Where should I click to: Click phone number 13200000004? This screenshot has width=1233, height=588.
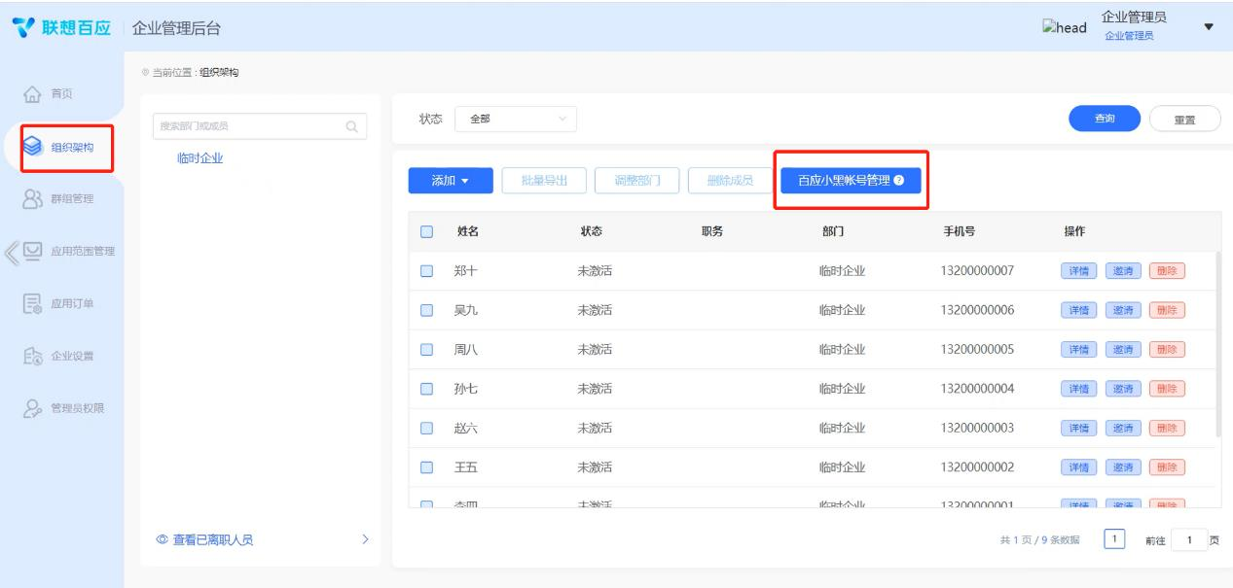(978, 389)
